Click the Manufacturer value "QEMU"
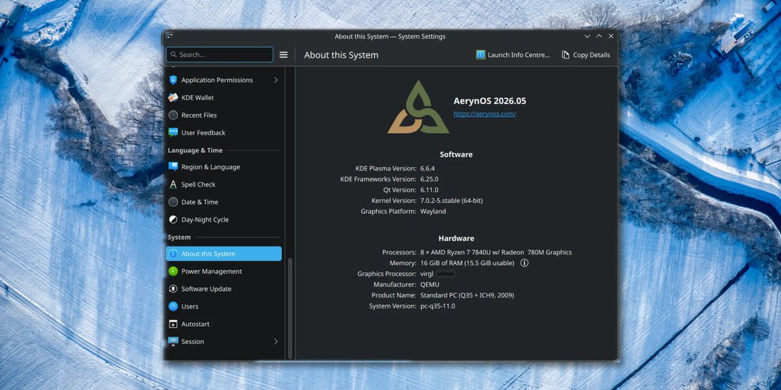This screenshot has width=781, height=390. pyautogui.click(x=431, y=284)
